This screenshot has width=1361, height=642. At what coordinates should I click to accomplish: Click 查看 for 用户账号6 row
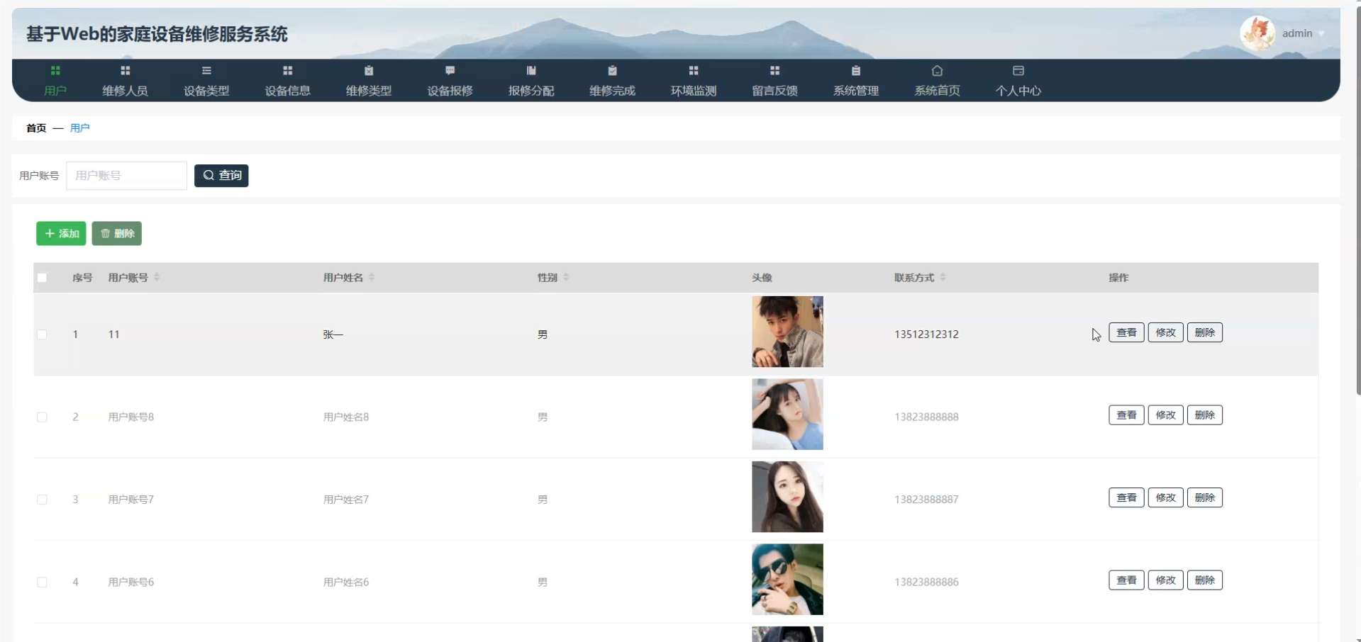click(1126, 580)
